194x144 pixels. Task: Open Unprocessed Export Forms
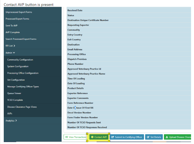tap(19, 12)
